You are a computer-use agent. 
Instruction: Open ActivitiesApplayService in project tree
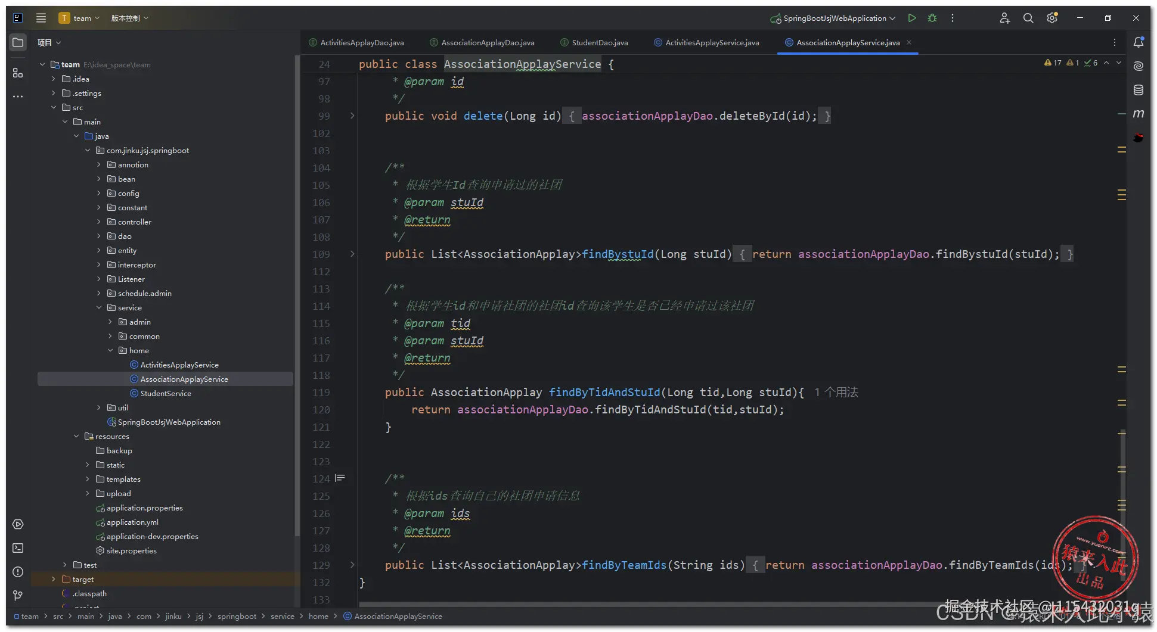(x=179, y=365)
